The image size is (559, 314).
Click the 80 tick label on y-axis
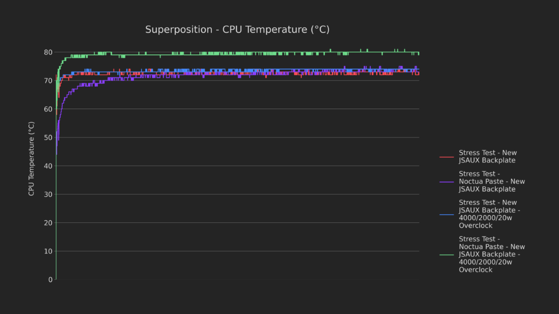48,52
